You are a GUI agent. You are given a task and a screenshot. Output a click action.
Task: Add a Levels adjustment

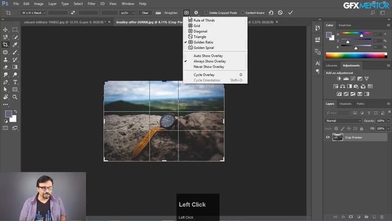pos(346,79)
